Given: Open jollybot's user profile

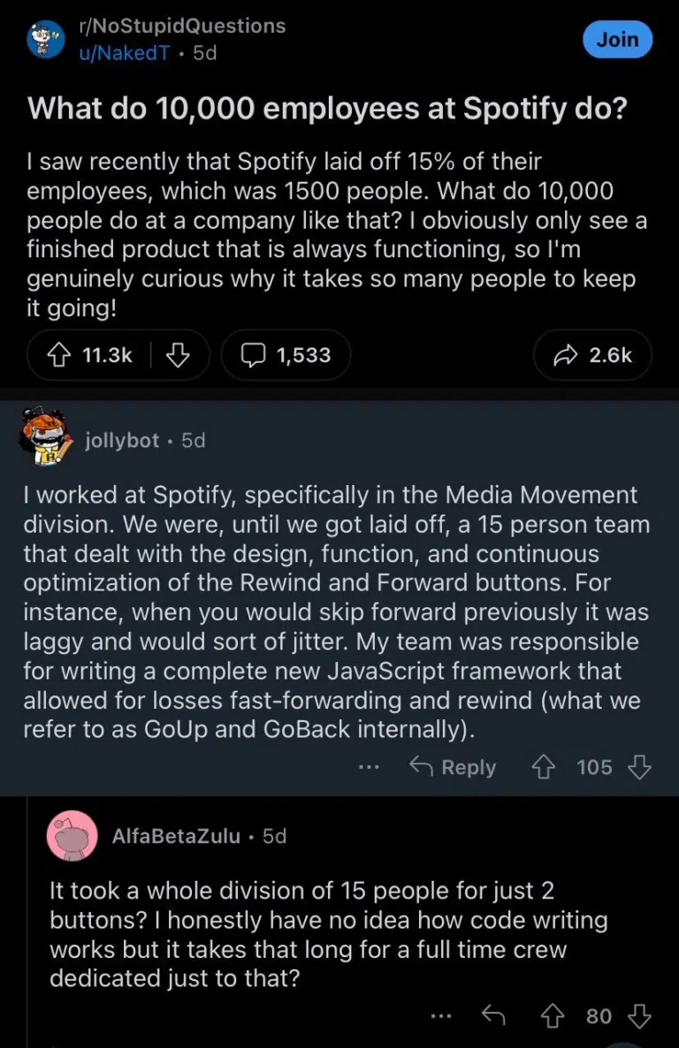Looking at the screenshot, I should pyautogui.click(x=122, y=440).
